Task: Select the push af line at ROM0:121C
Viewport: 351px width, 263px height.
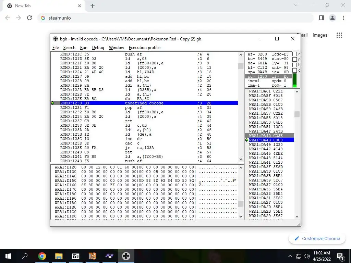Action: click(x=144, y=54)
